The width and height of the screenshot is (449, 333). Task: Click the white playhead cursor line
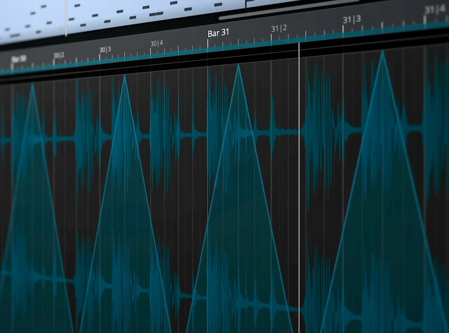coord(299,188)
